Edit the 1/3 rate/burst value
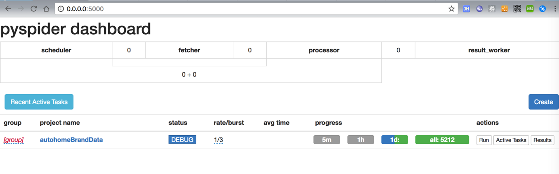The width and height of the screenshot is (559, 174). [x=218, y=140]
